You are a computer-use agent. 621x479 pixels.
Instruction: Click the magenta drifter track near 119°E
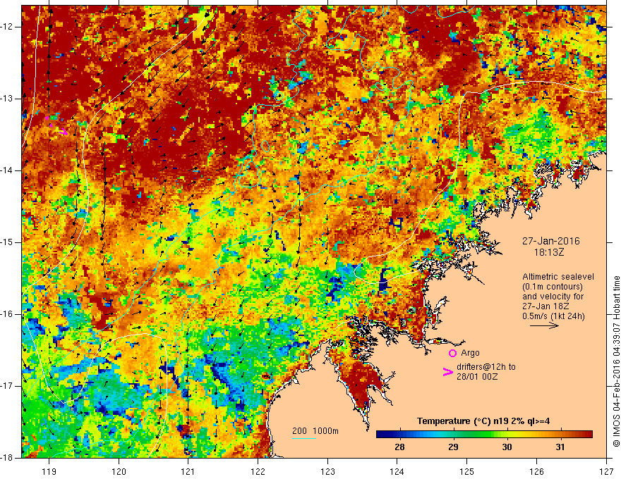[x=56, y=125]
